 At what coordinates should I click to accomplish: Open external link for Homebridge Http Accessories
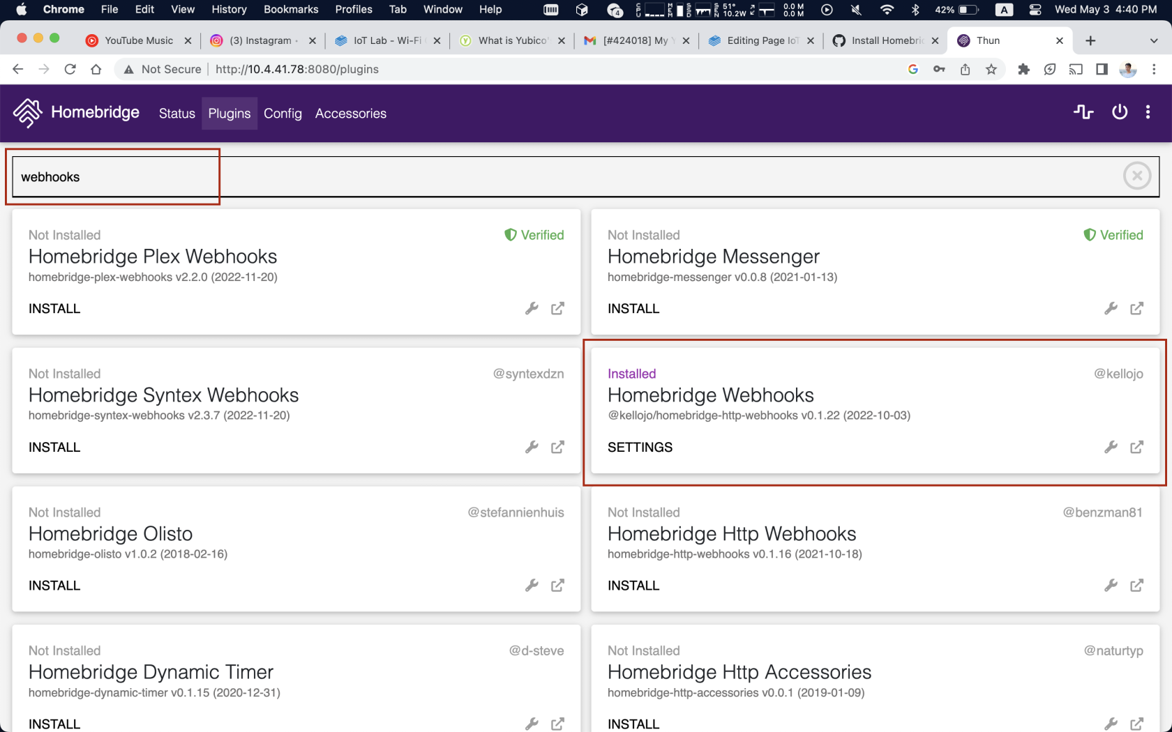coord(1136,724)
